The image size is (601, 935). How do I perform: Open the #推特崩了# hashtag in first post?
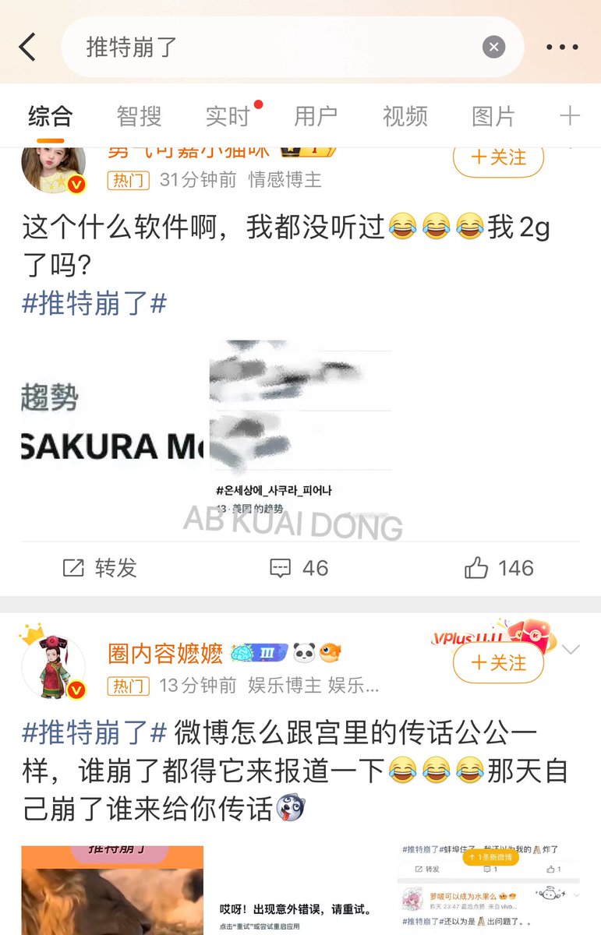94,303
